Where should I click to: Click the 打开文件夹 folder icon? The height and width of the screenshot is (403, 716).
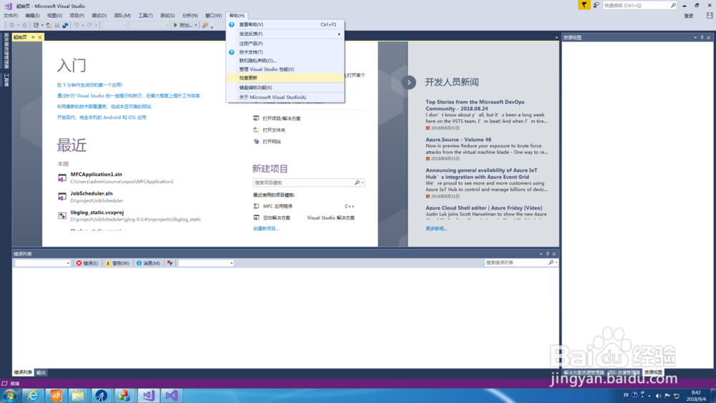click(x=256, y=130)
